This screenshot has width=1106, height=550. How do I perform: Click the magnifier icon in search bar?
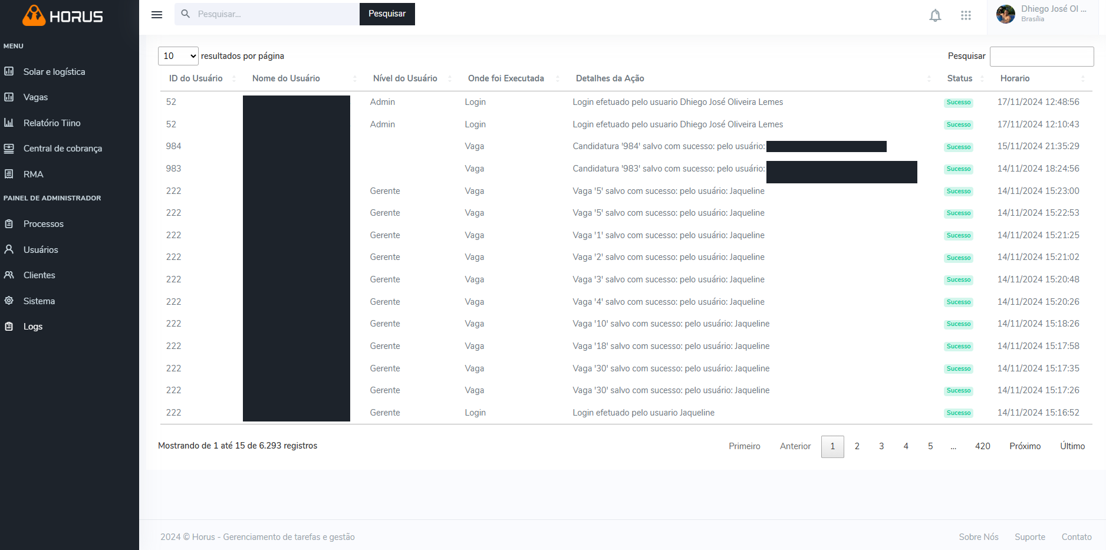(186, 14)
